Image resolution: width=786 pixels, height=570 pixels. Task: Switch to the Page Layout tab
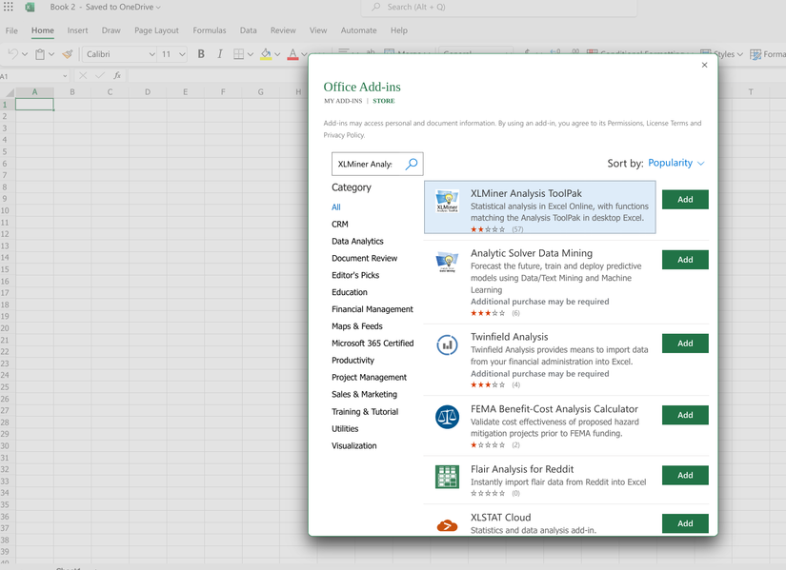(156, 30)
